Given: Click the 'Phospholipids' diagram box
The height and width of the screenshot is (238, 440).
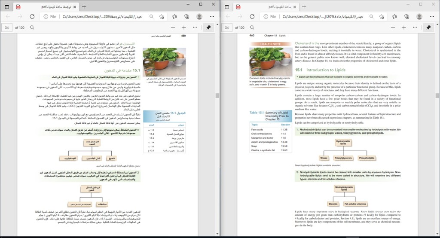Looking at the screenshot, I should pyautogui.click(x=367, y=158).
